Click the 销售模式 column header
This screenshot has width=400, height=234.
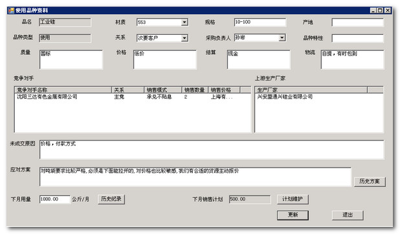pos(163,90)
